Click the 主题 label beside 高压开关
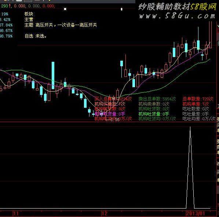219x217 pixels. coord(29,25)
